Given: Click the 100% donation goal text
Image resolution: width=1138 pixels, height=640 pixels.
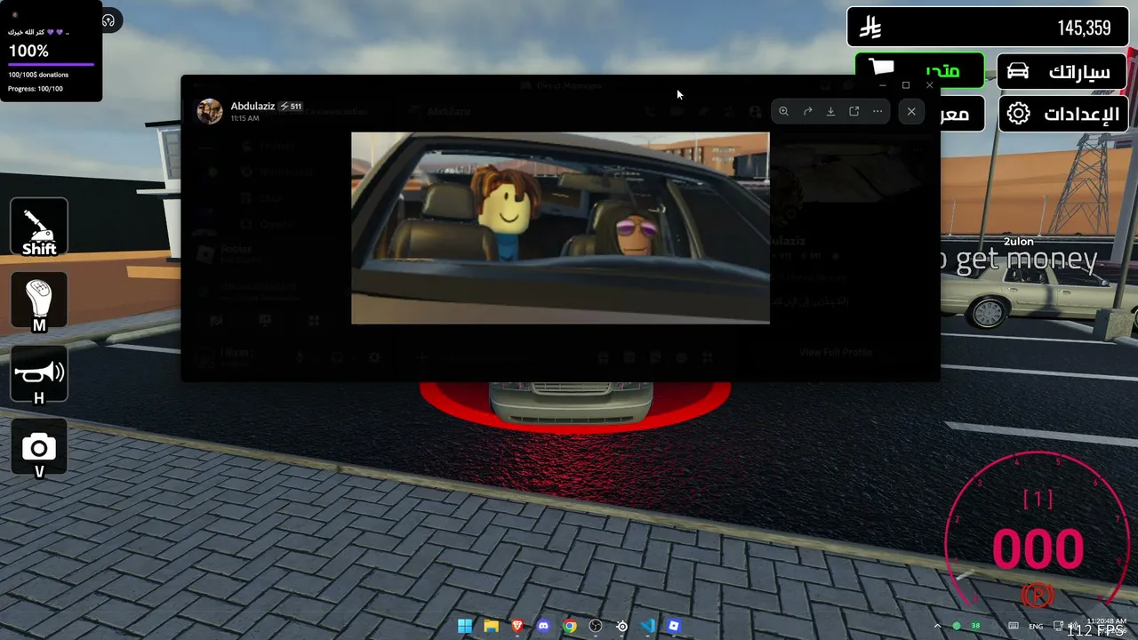Looking at the screenshot, I should pos(28,51).
